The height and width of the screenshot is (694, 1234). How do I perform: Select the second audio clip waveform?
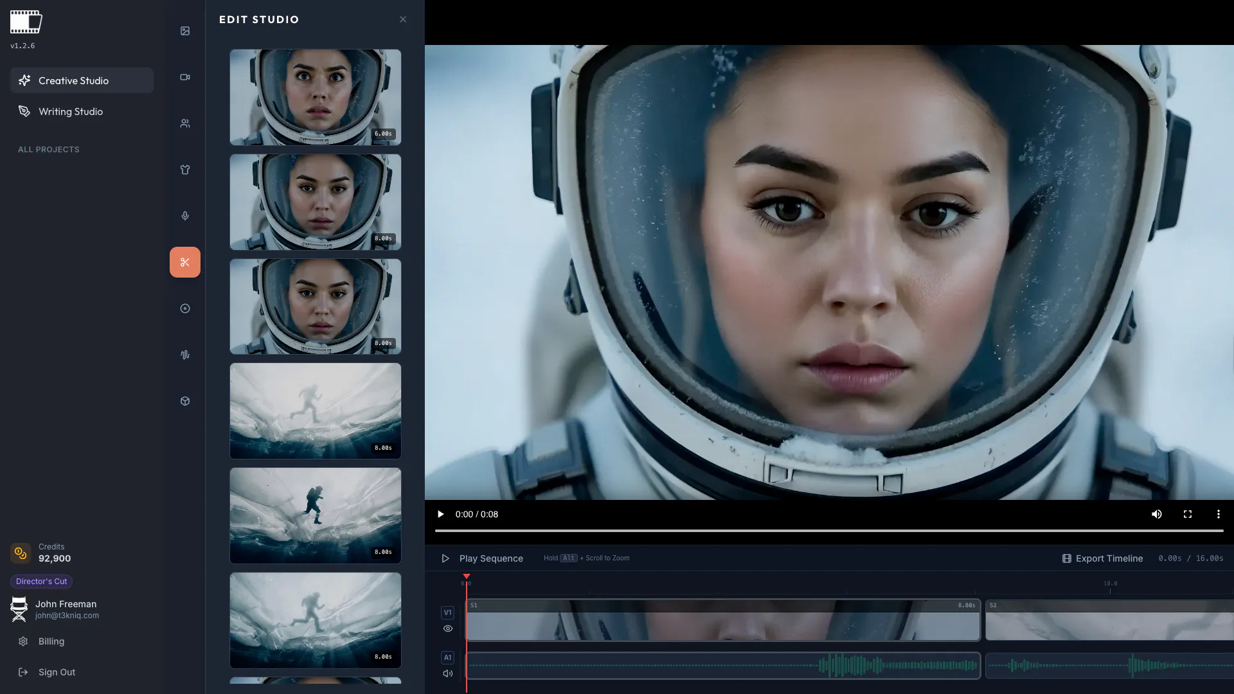pyautogui.click(x=1109, y=666)
